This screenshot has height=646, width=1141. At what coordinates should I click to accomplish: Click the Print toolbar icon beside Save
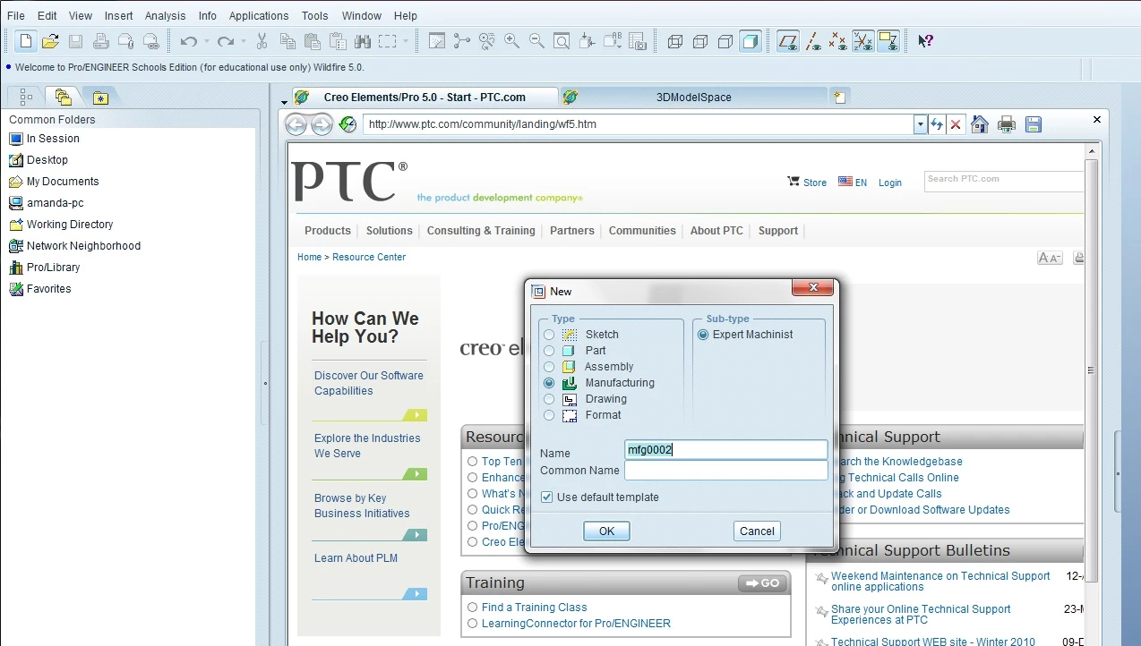click(x=101, y=41)
